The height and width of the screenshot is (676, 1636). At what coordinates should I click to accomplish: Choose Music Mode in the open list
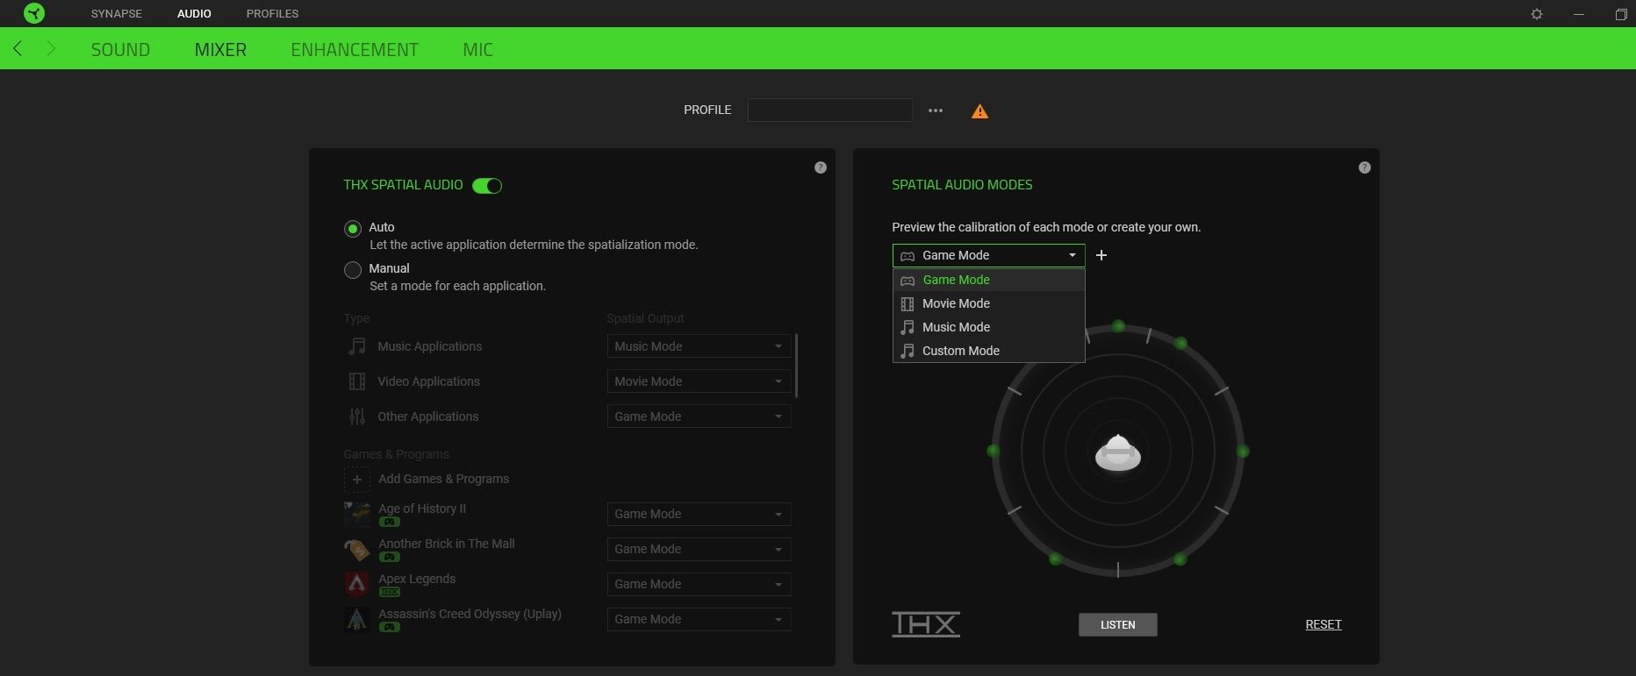[x=988, y=327]
